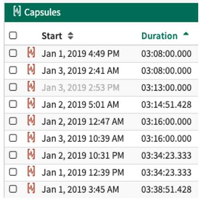Click capsule icon for Jan 2, 2019 5:01 AM

click(x=31, y=103)
